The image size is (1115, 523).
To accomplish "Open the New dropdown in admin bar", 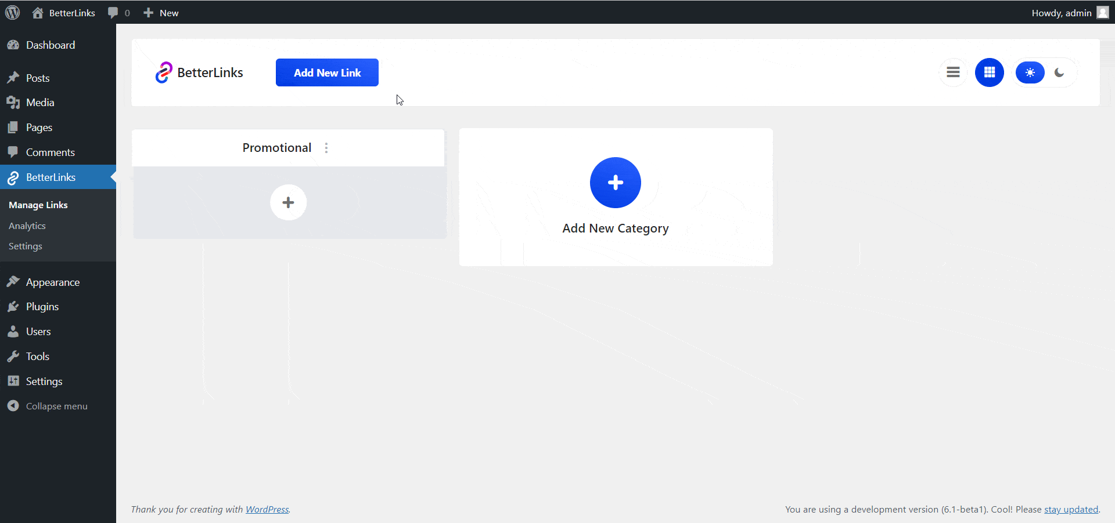I will 161,12.
